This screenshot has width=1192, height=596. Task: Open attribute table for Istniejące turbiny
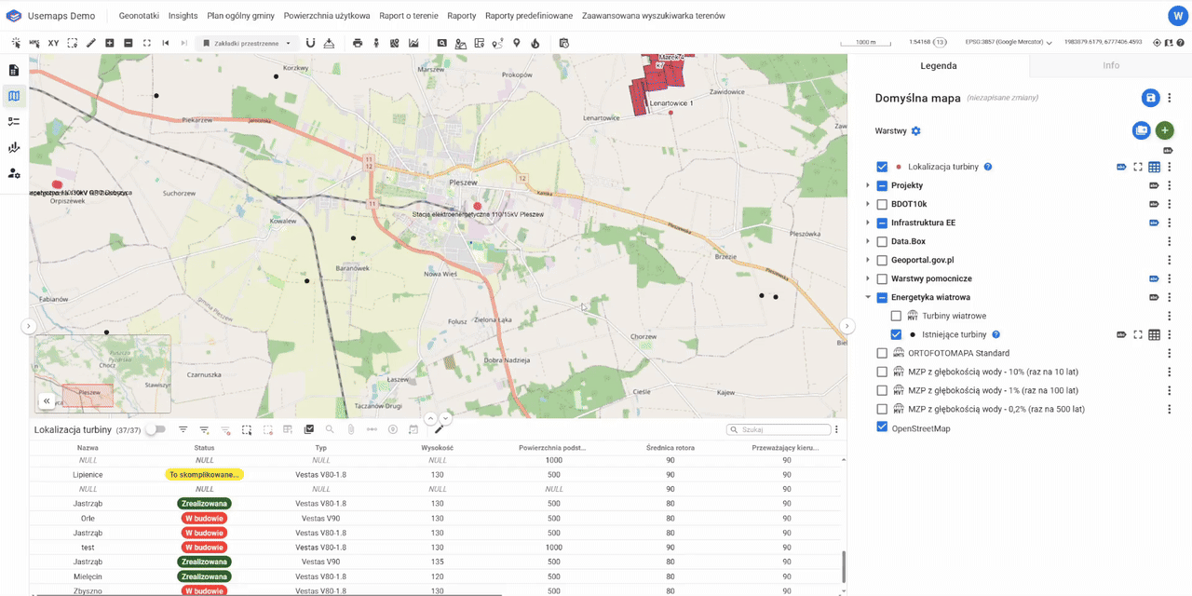tap(1154, 334)
